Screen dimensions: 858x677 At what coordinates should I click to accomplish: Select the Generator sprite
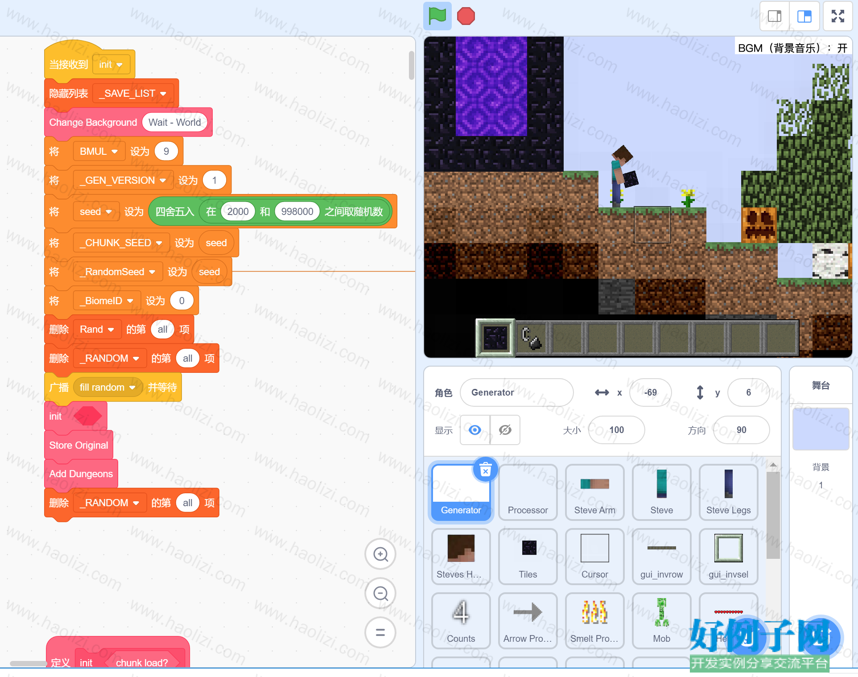click(x=461, y=492)
